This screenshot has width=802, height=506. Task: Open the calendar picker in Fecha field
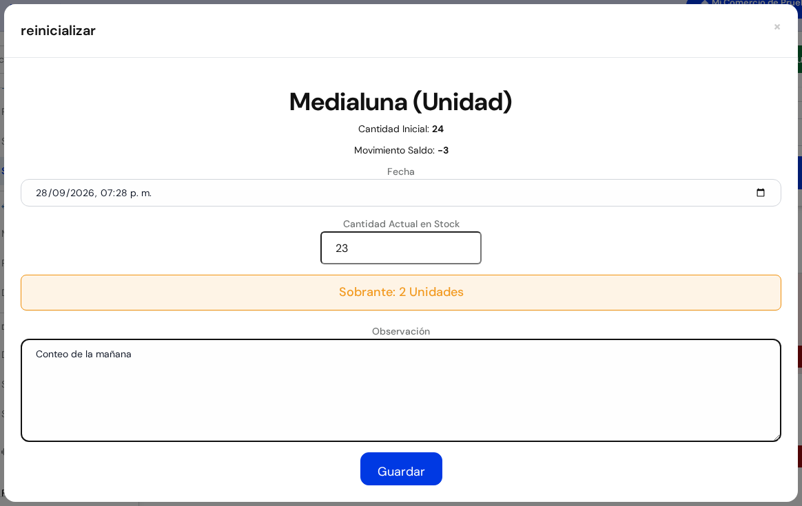pos(760,193)
